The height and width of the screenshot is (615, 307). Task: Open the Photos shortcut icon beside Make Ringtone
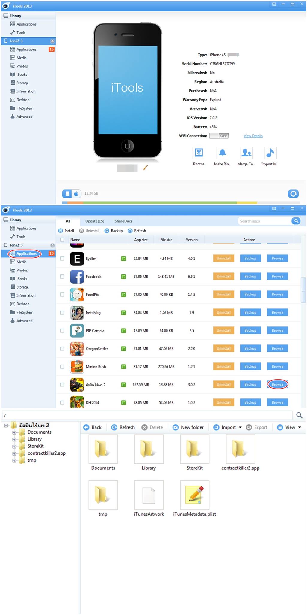(199, 153)
